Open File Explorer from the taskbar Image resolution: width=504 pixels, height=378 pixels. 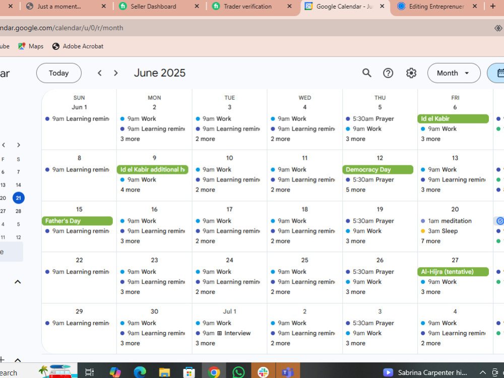(x=164, y=372)
